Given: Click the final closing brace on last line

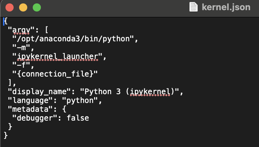Looking at the screenshot, I should click(x=5, y=135).
